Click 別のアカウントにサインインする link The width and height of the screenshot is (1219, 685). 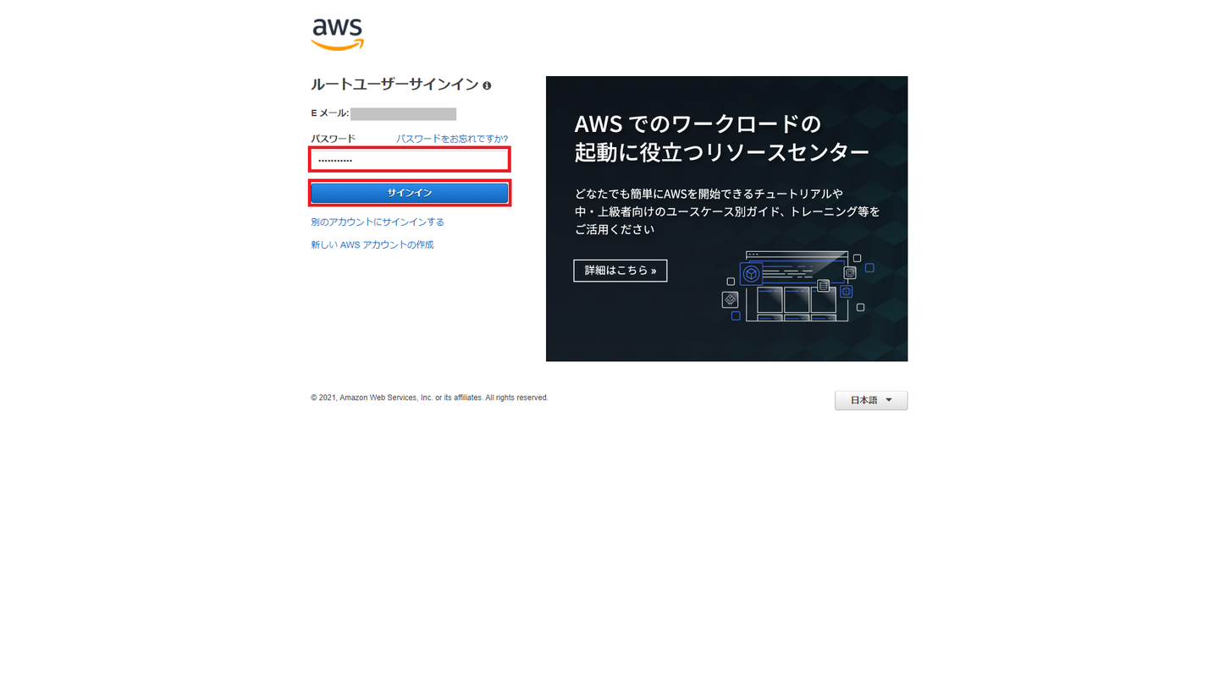[378, 222]
